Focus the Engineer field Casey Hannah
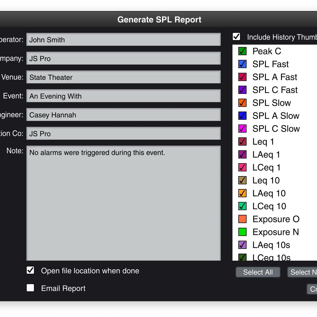Image resolution: width=317 pixels, height=317 pixels. point(123,115)
